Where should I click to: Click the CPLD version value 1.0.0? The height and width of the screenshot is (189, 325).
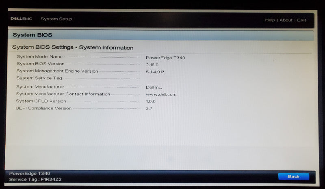point(150,101)
